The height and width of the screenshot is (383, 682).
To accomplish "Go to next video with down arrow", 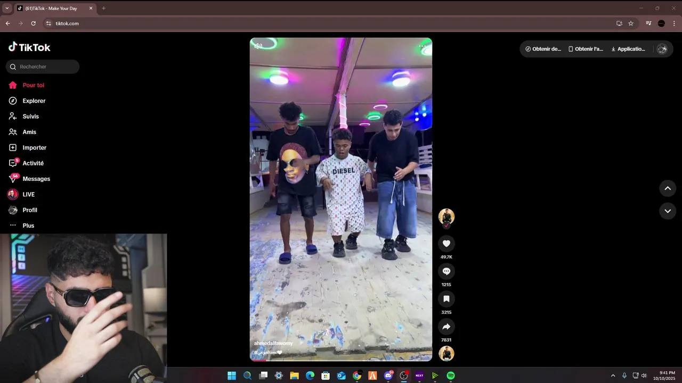I will coord(668,211).
